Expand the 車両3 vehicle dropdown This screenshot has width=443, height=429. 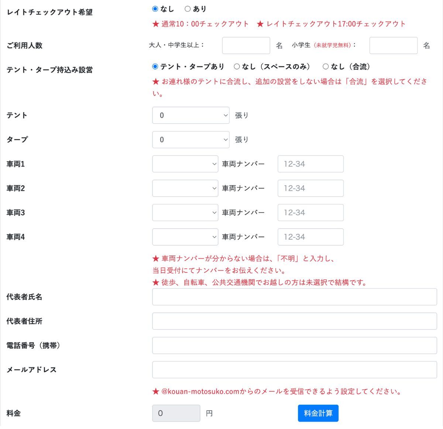coord(185,212)
